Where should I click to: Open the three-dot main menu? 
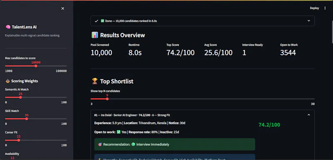click(325, 8)
